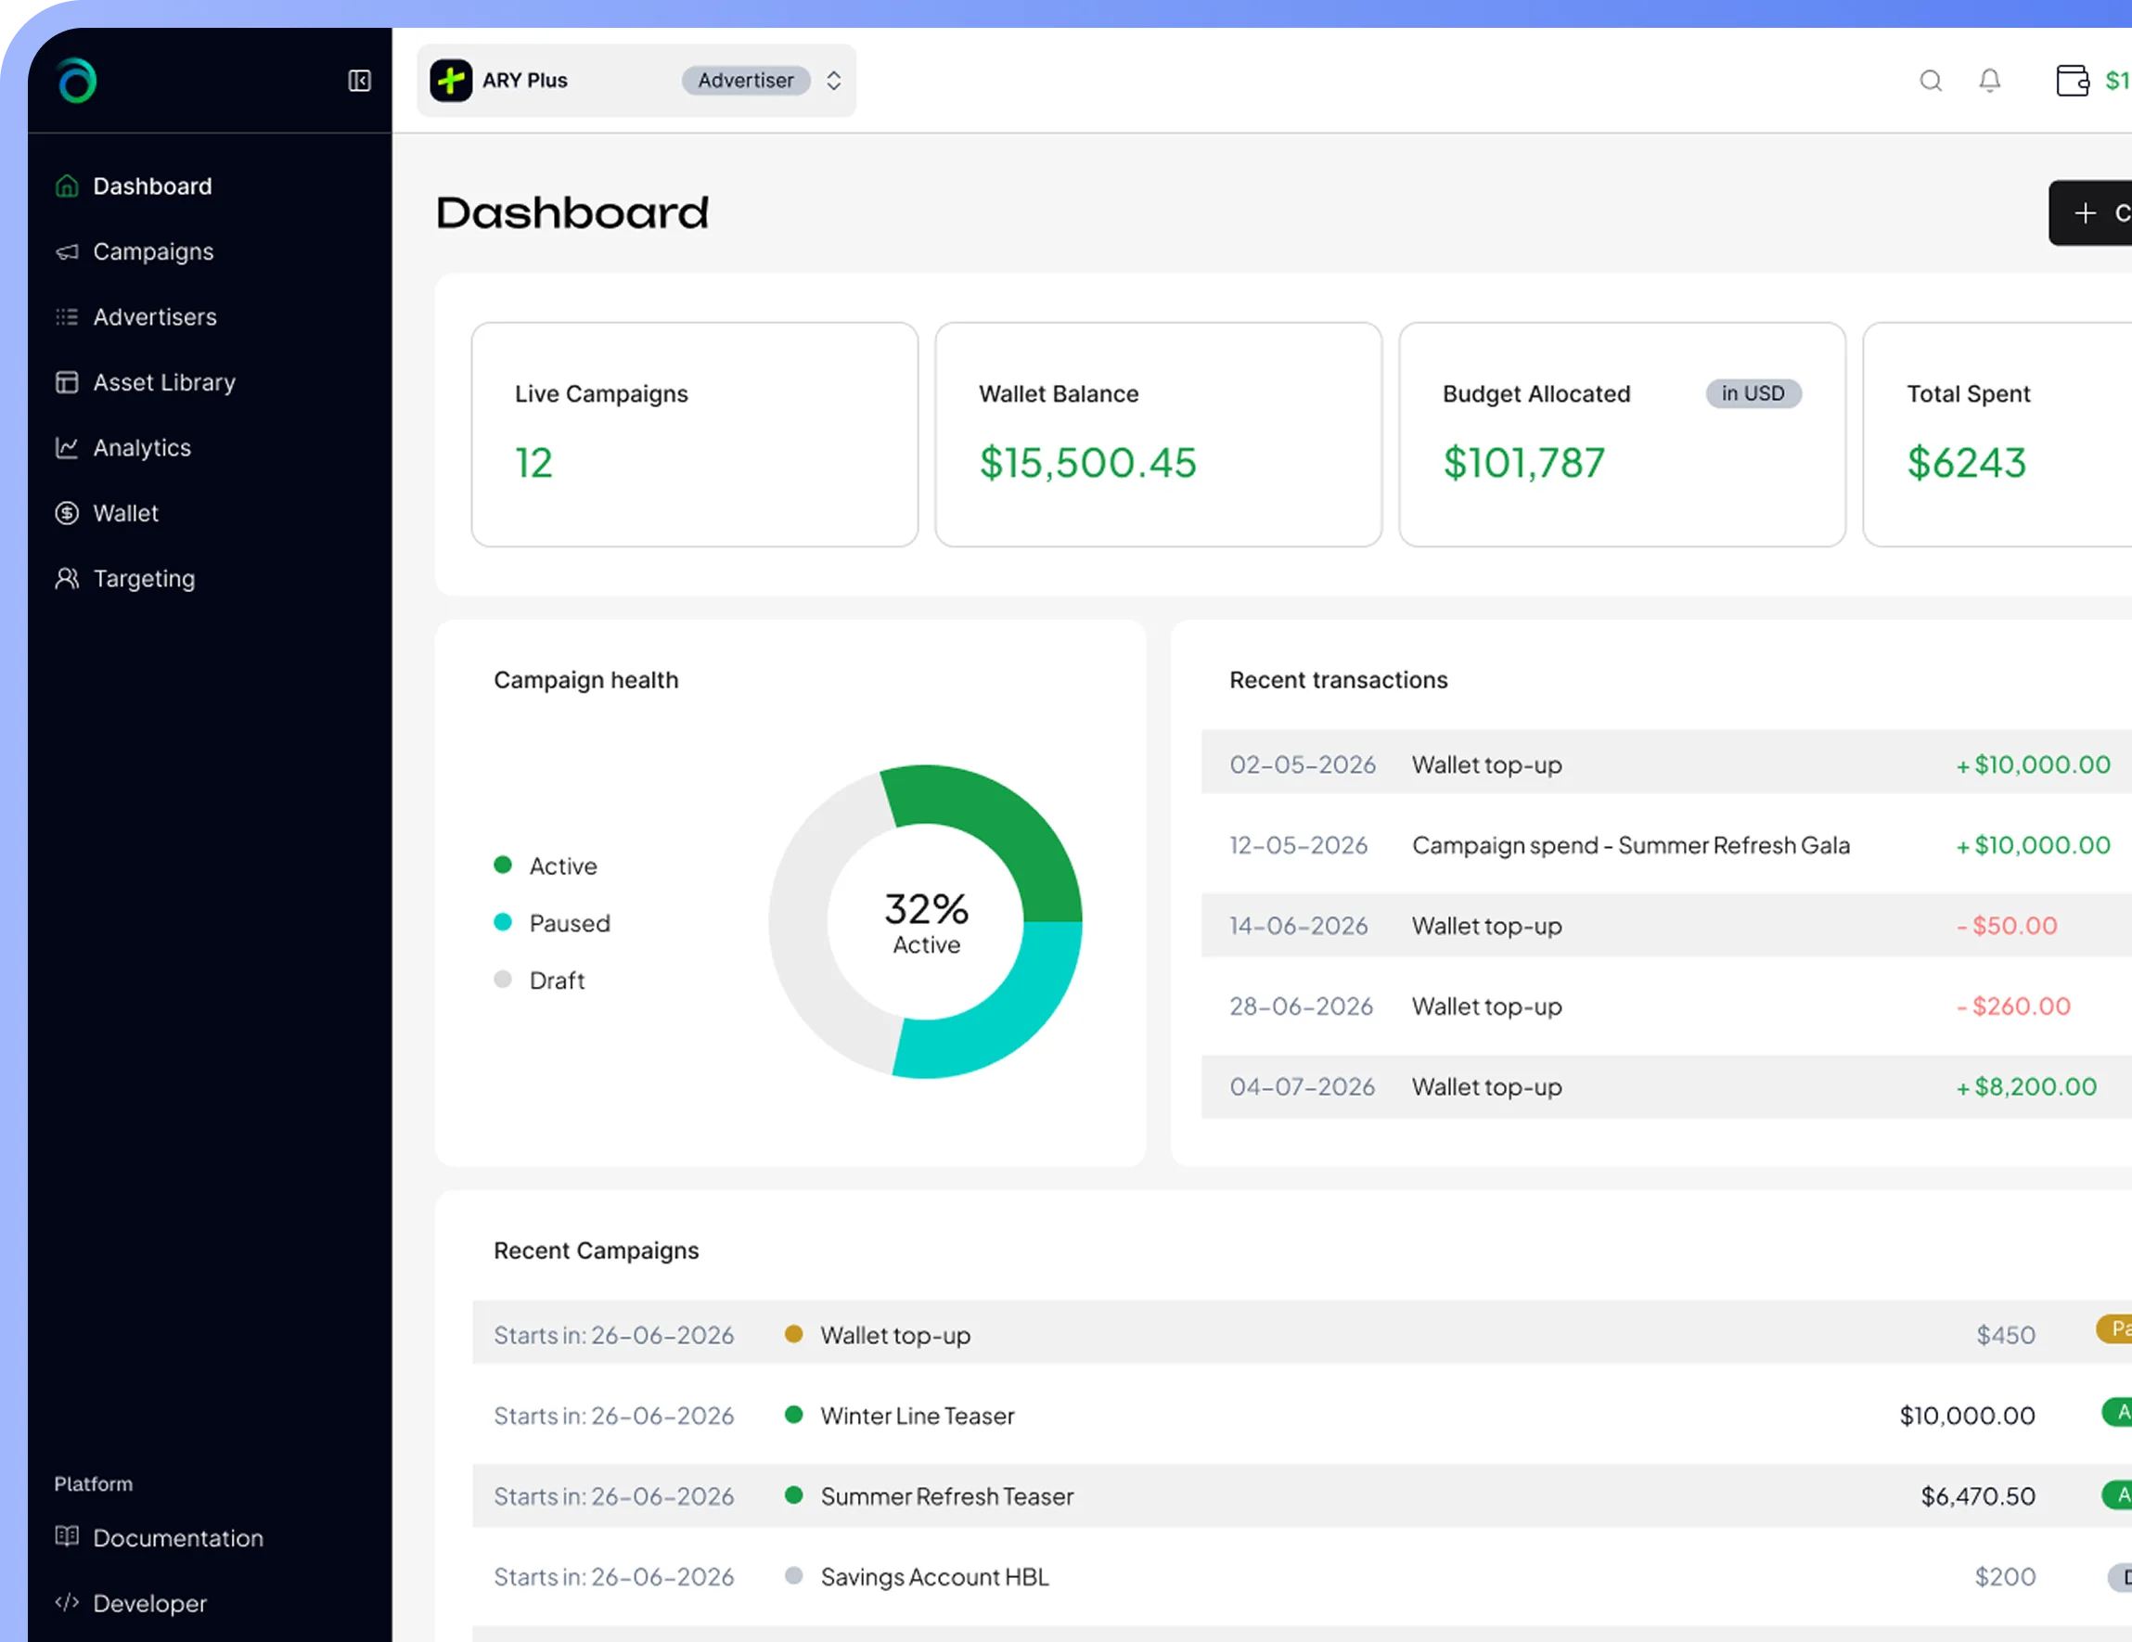Select the 'Campaign spend - Summer Refresh Gala' transaction

[x=1666, y=843]
